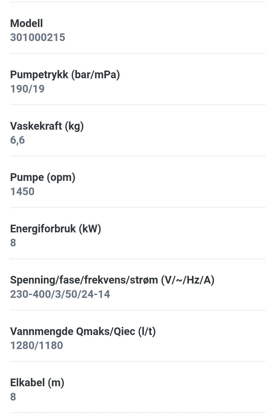This screenshot has width=275, height=414.
Task: Click the divider line below Vaskekraft row
Action: click(138, 156)
